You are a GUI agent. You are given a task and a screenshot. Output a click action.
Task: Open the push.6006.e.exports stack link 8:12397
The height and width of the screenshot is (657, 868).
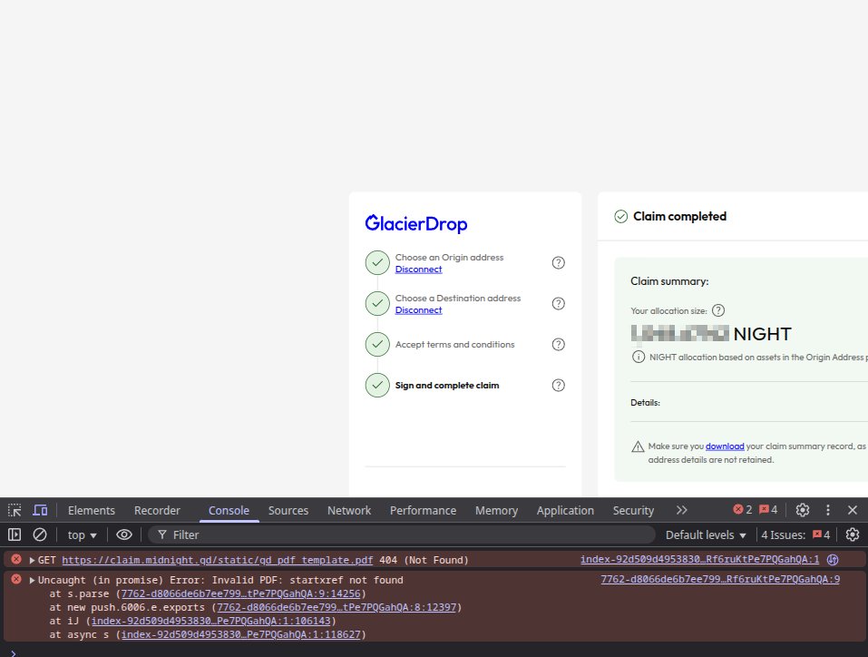[336, 607]
